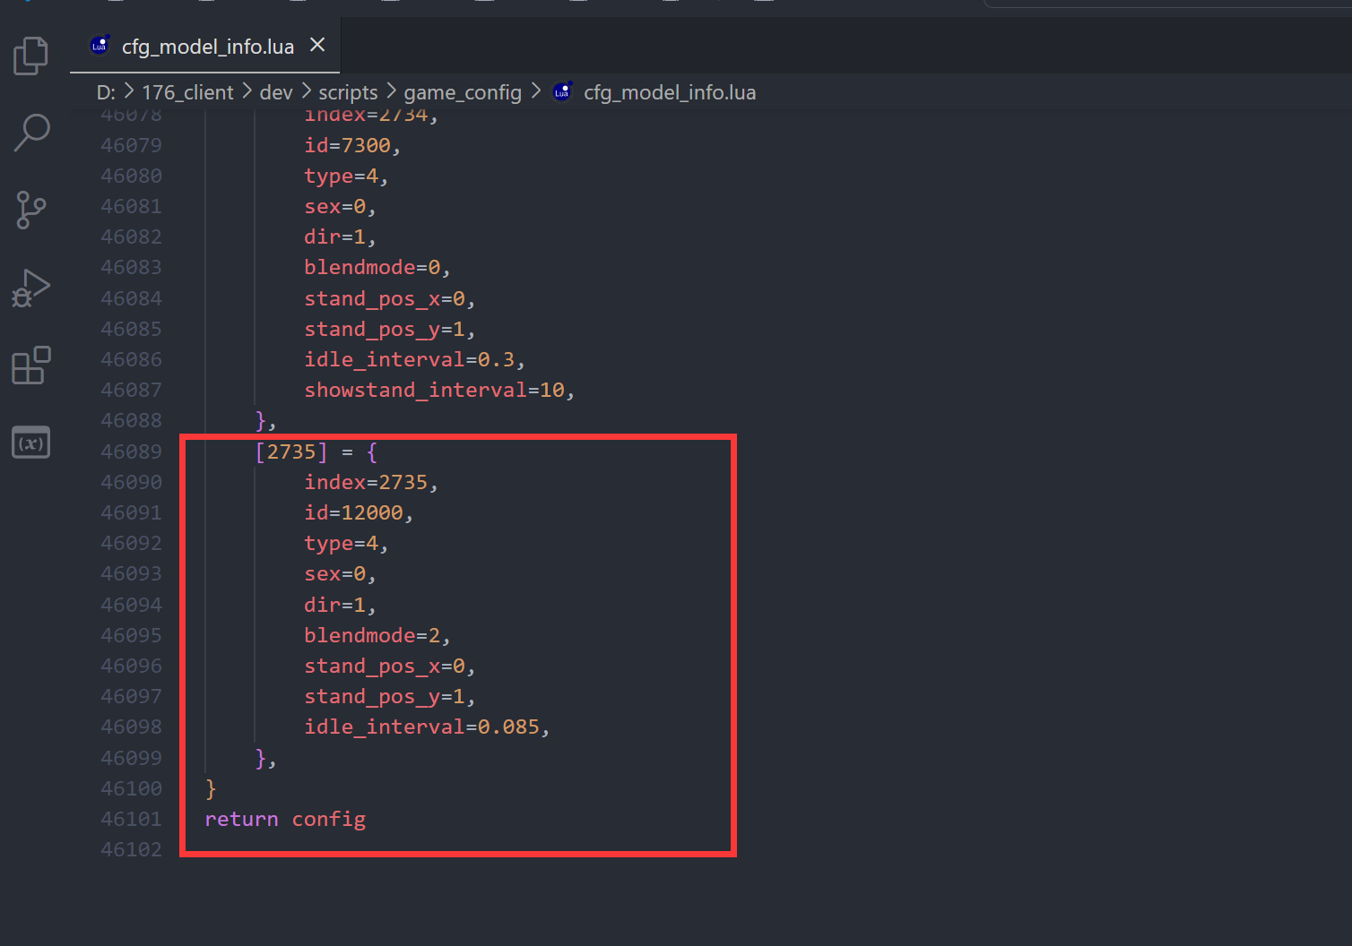Click the blendmode=0 code line

pos(377,267)
